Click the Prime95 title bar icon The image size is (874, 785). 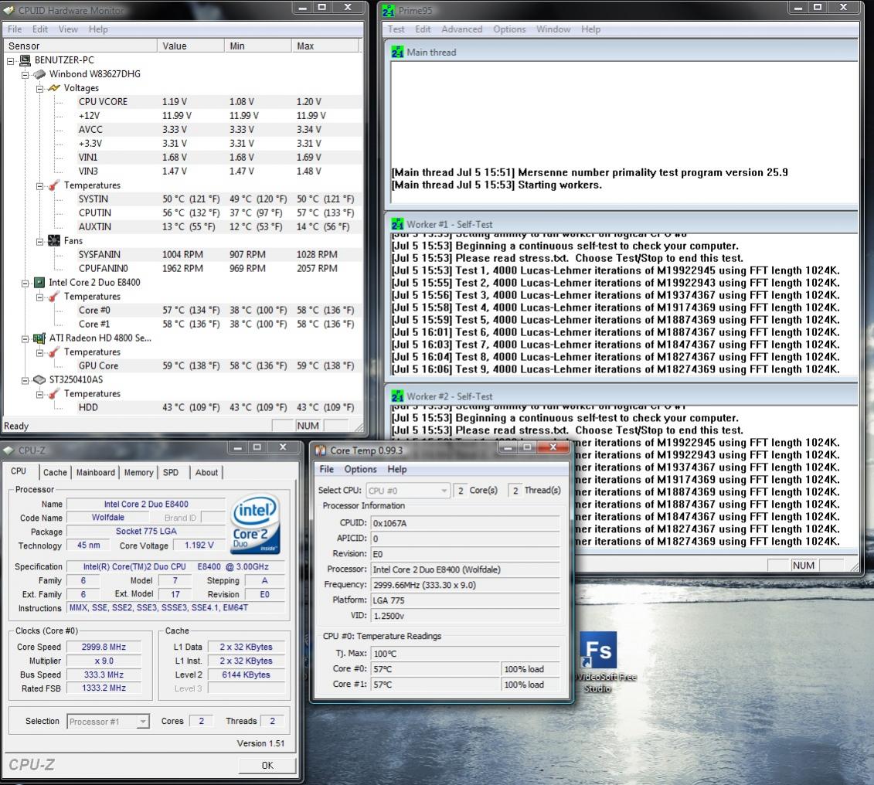388,11
